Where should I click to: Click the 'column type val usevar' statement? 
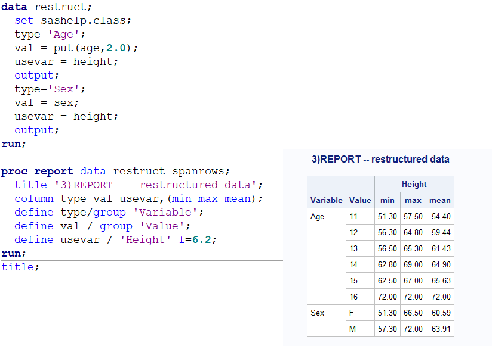point(139,198)
